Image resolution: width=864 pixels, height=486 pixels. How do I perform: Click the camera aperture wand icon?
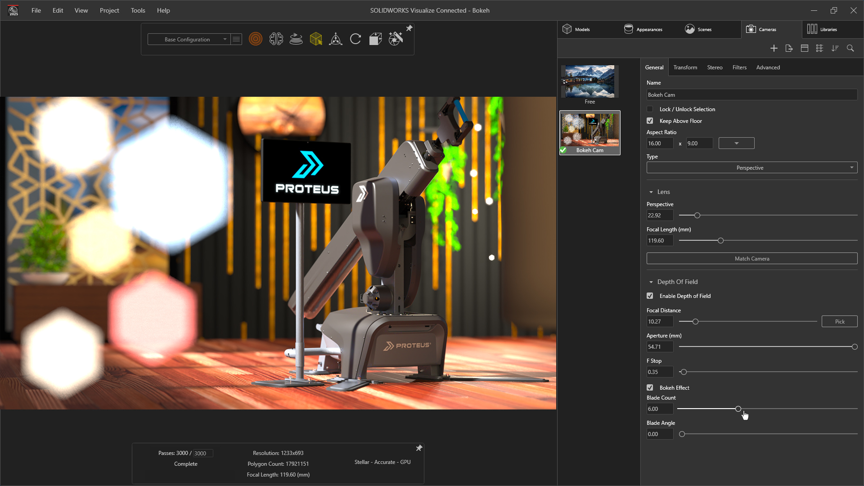point(396,39)
